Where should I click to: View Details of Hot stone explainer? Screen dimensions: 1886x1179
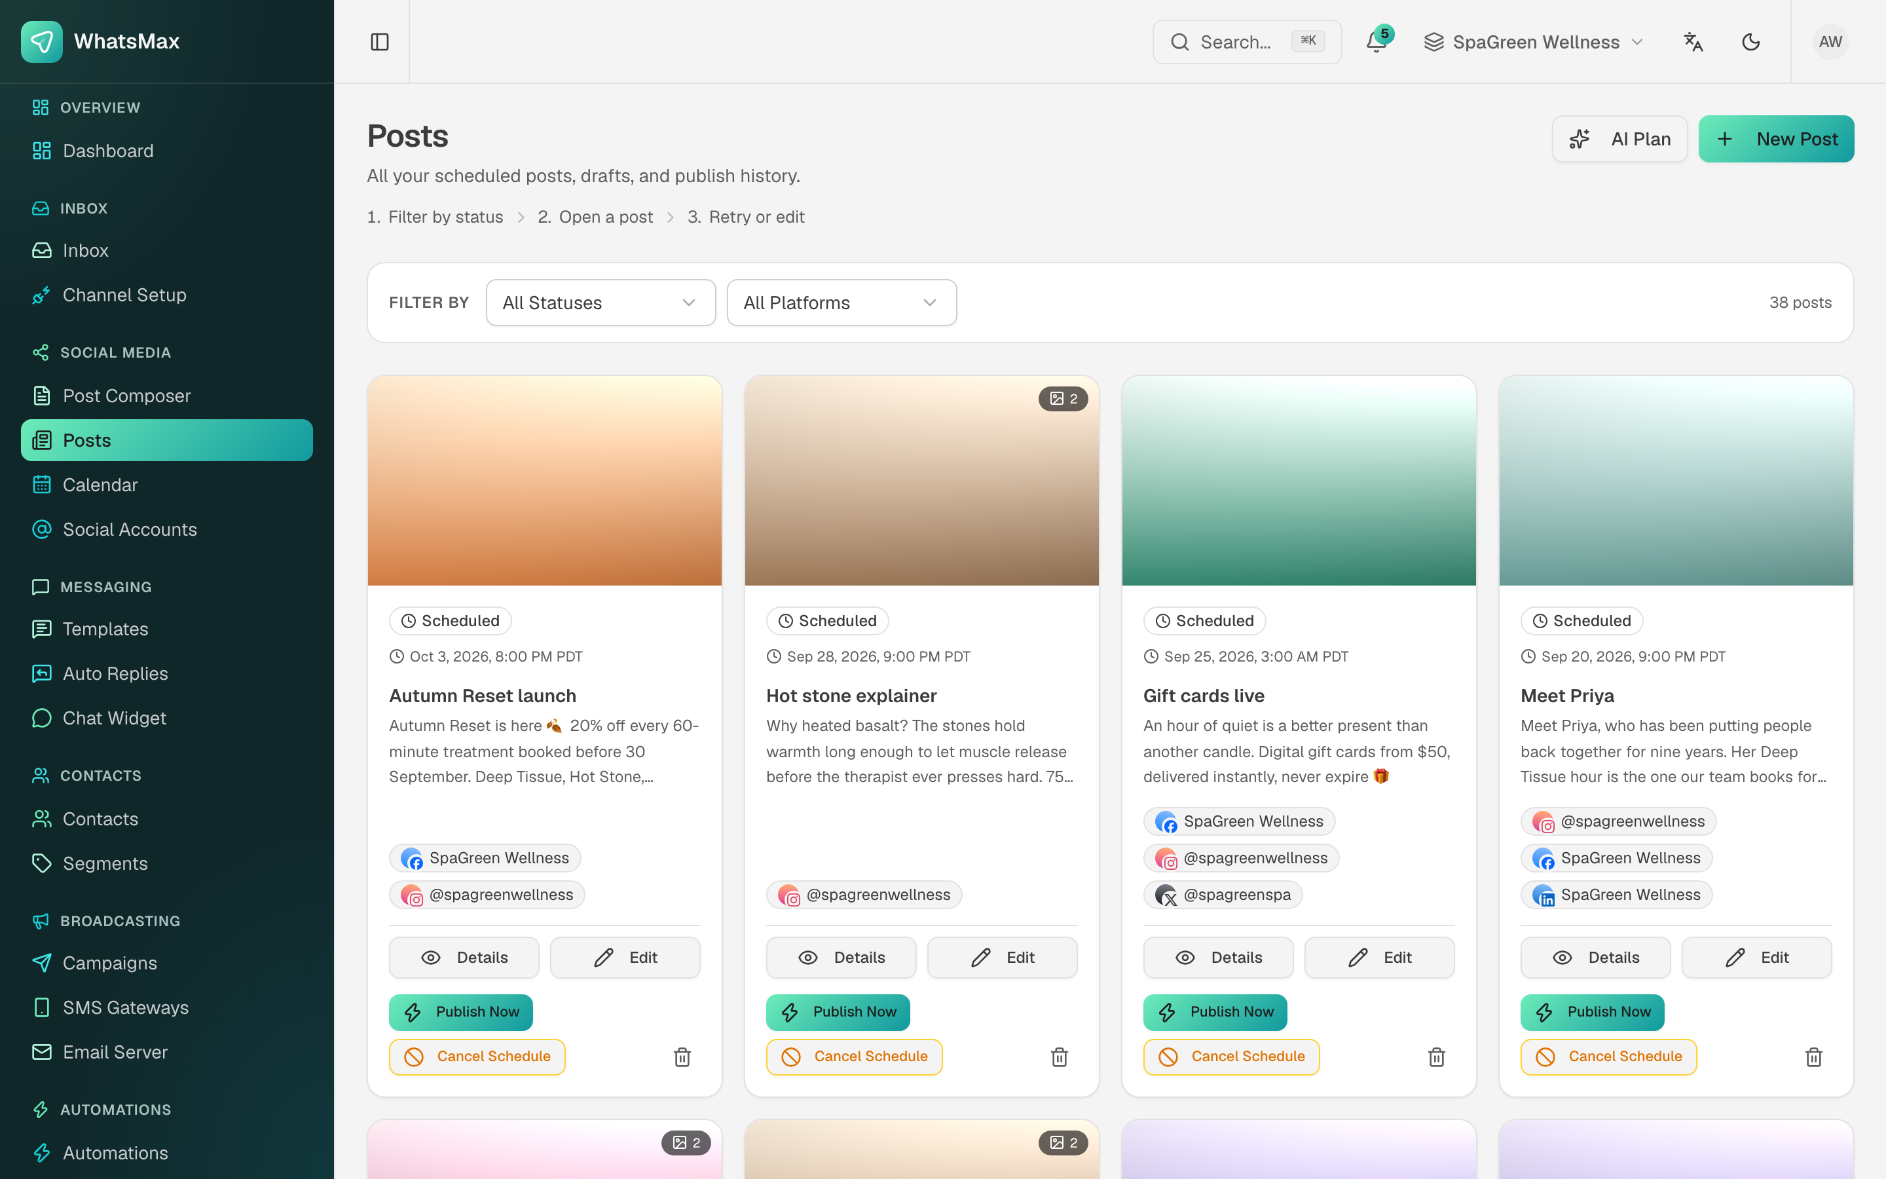point(841,958)
